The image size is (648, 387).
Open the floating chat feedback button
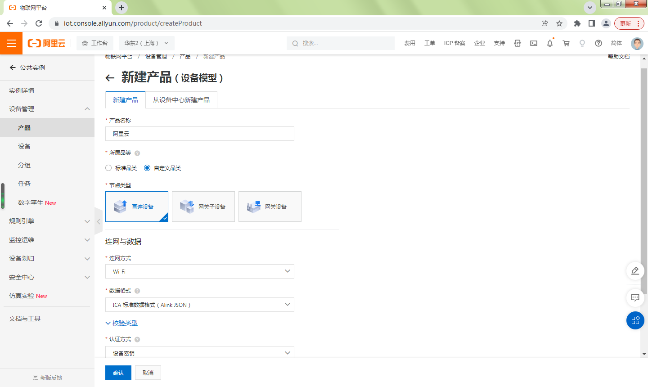click(635, 297)
